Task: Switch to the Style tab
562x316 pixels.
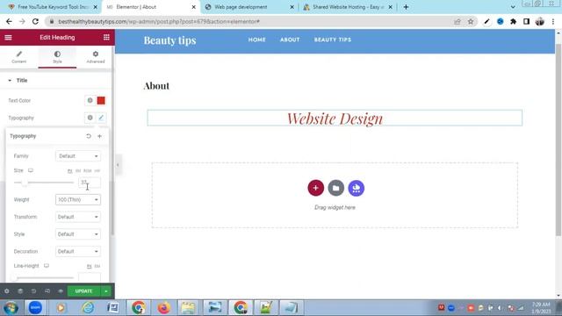Action: 57,57
